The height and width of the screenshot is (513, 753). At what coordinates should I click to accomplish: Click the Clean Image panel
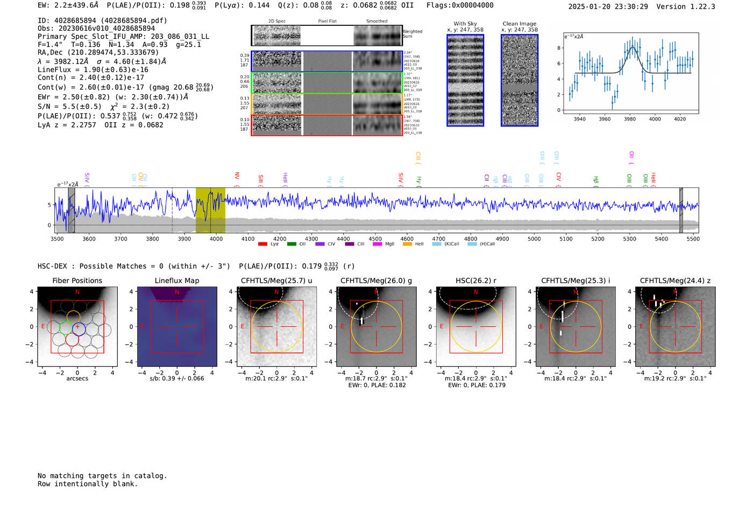[520, 80]
